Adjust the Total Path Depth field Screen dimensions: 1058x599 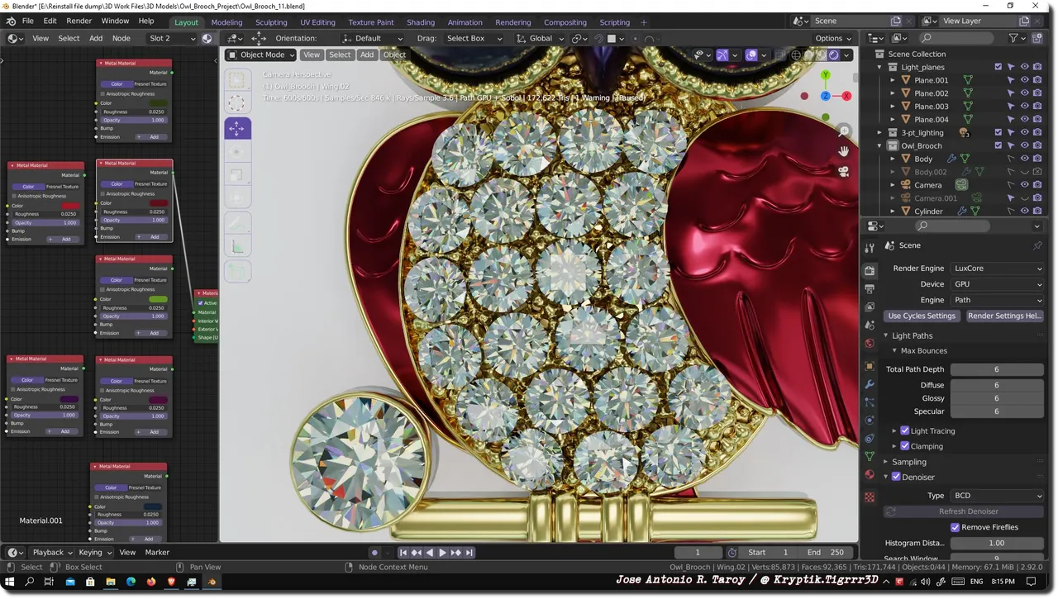pyautogui.click(x=997, y=369)
